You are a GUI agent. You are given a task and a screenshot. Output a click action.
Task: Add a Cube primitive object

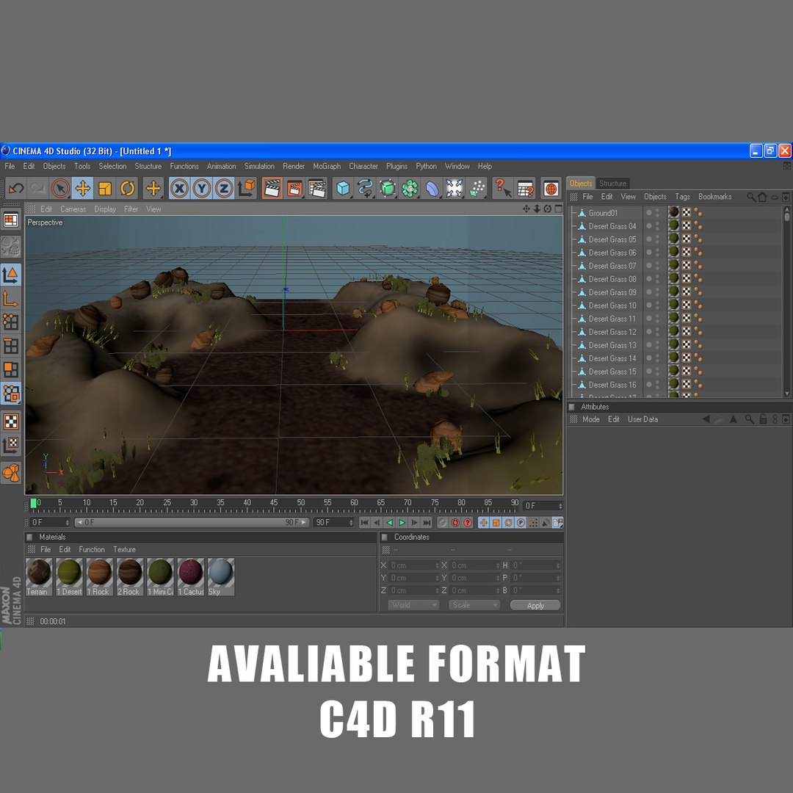pos(343,189)
